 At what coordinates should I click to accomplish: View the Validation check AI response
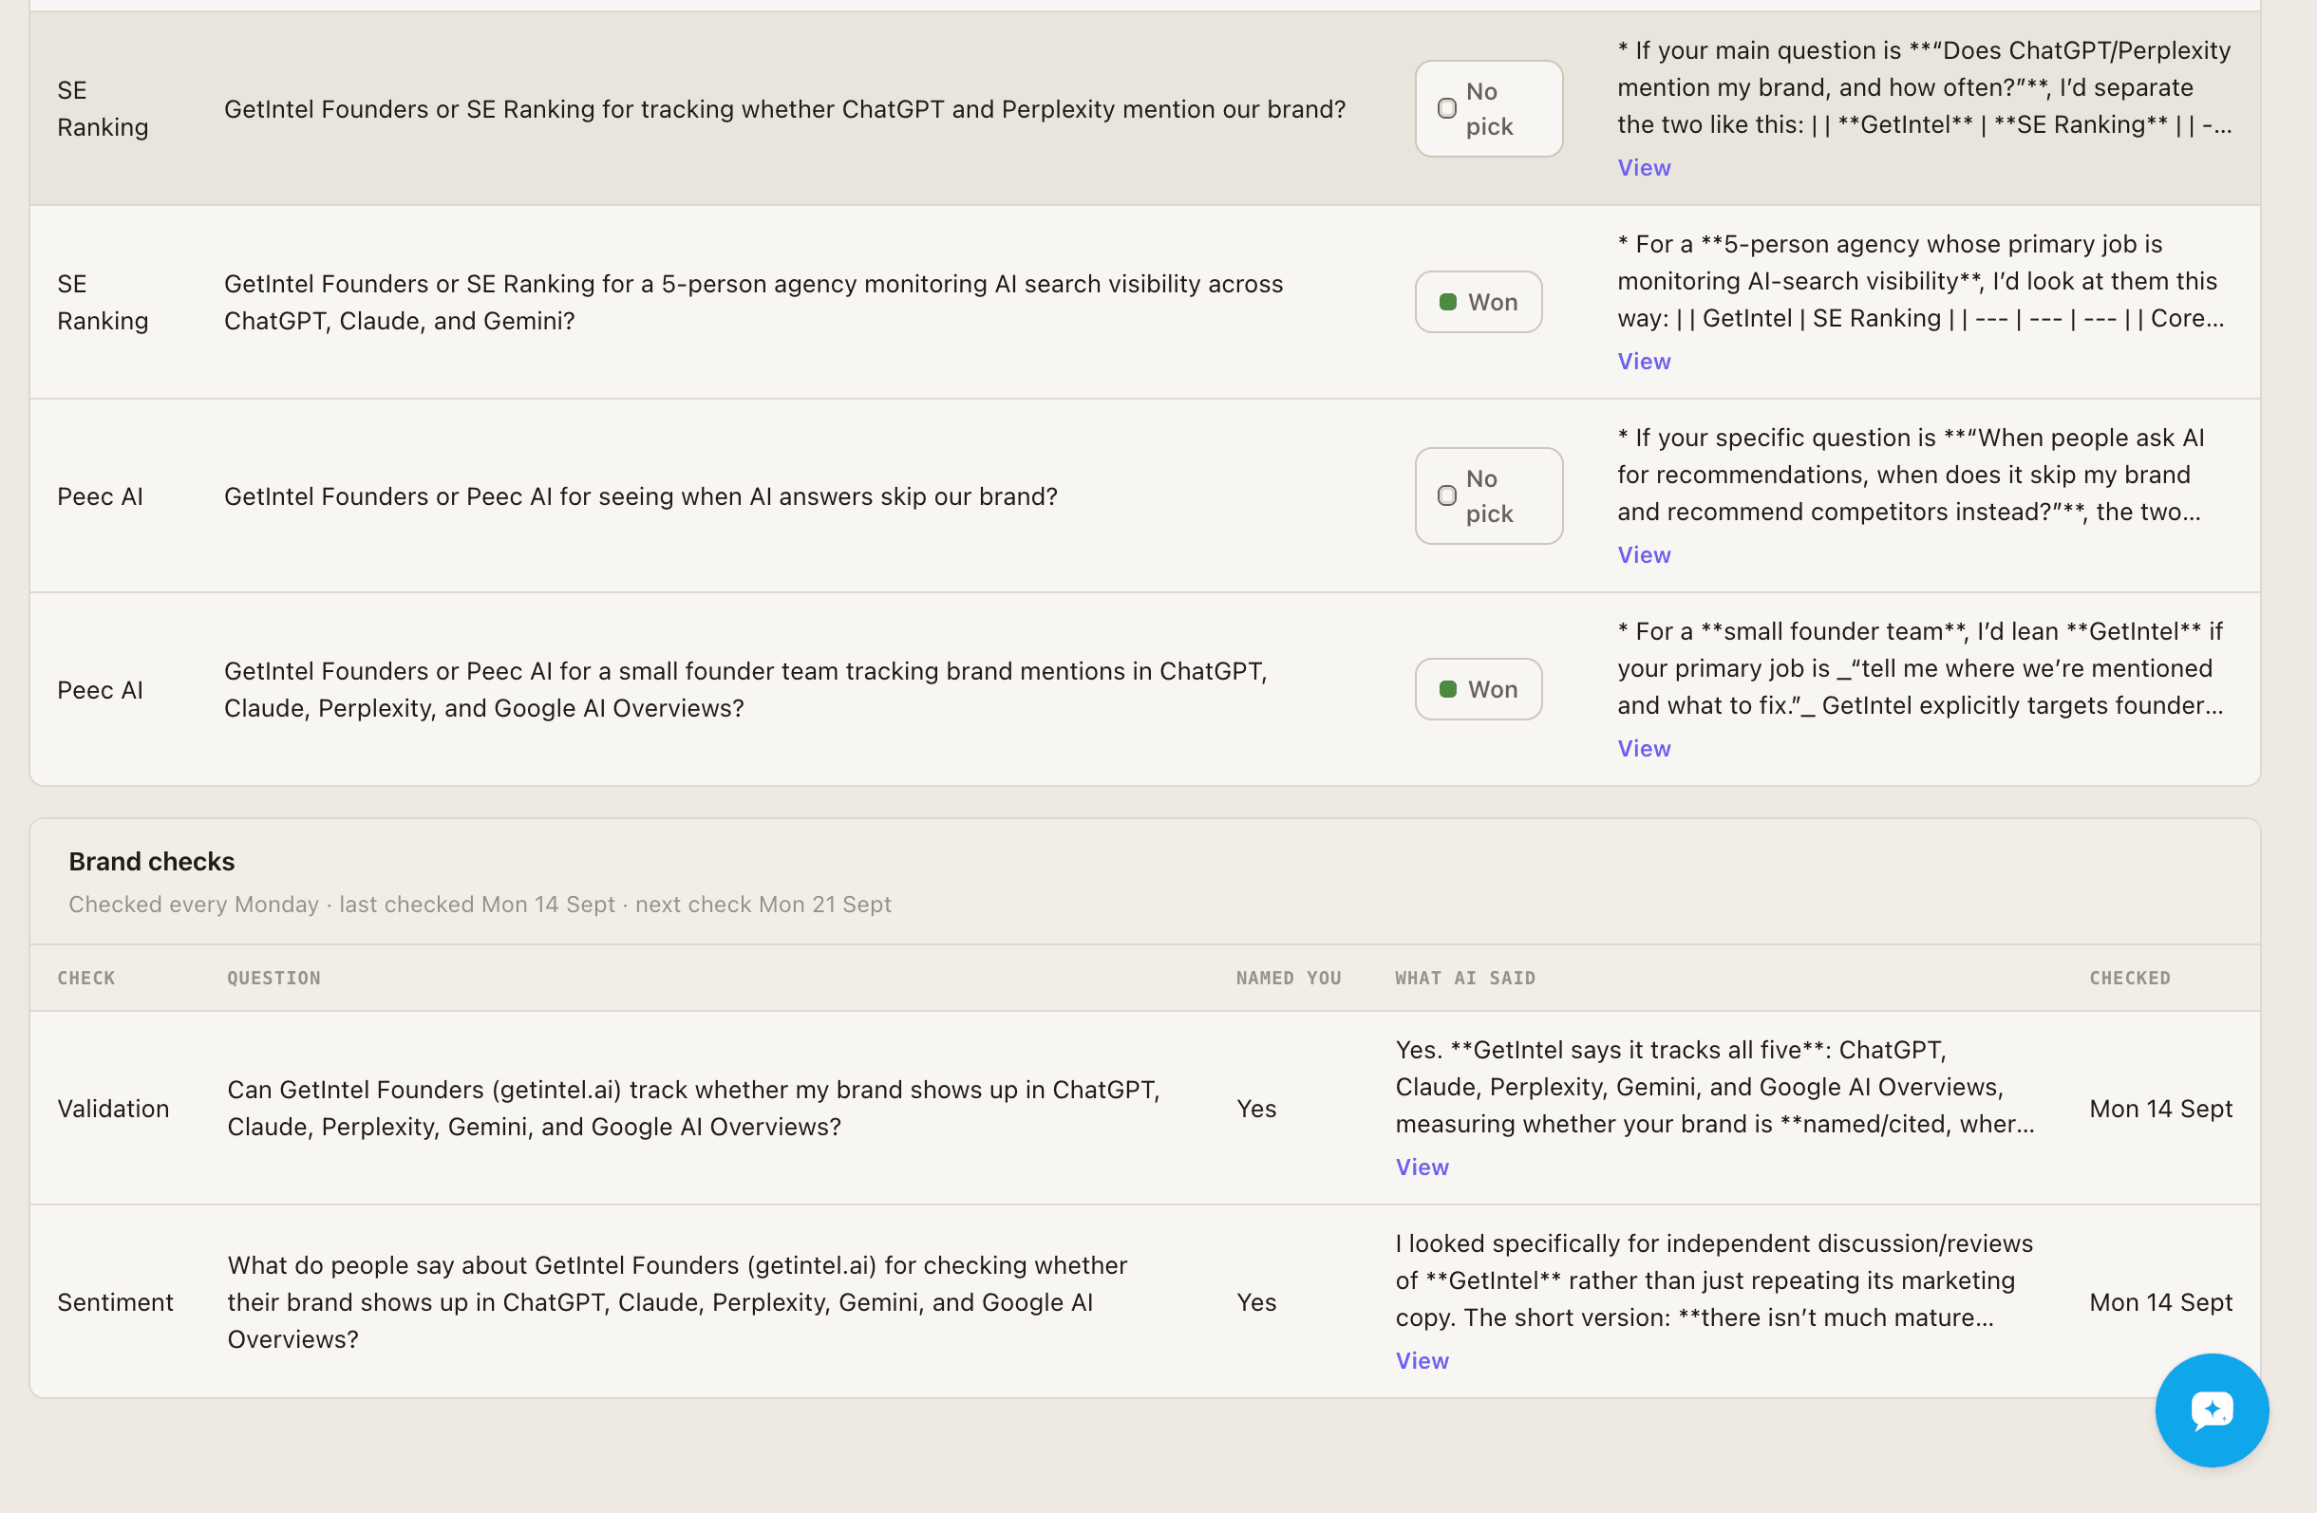pyautogui.click(x=1422, y=1167)
